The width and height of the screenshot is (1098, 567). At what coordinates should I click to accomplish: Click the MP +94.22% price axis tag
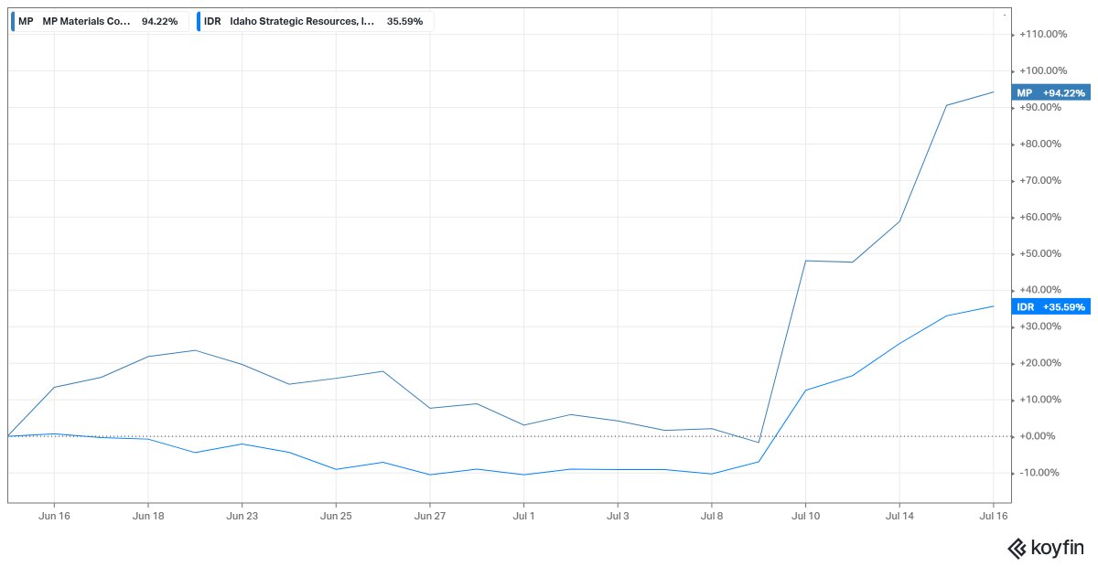click(1050, 92)
